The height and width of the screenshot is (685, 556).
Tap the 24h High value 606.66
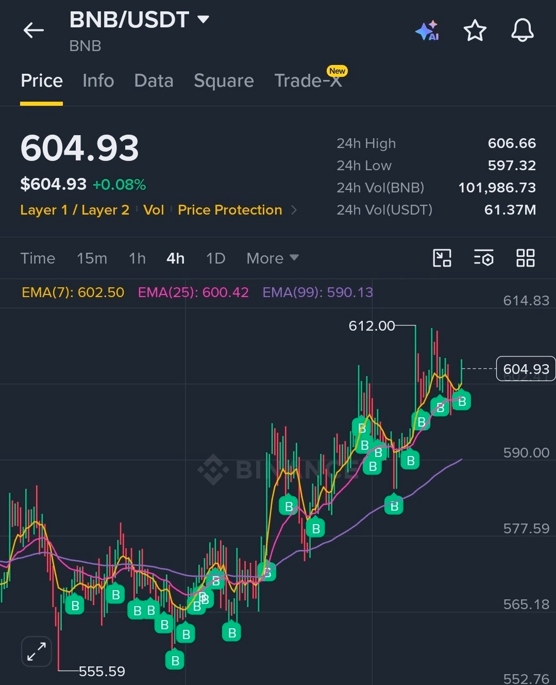[512, 143]
